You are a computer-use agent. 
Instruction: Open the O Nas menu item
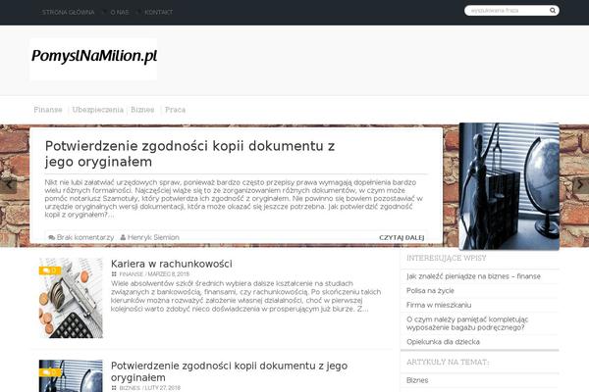click(120, 13)
